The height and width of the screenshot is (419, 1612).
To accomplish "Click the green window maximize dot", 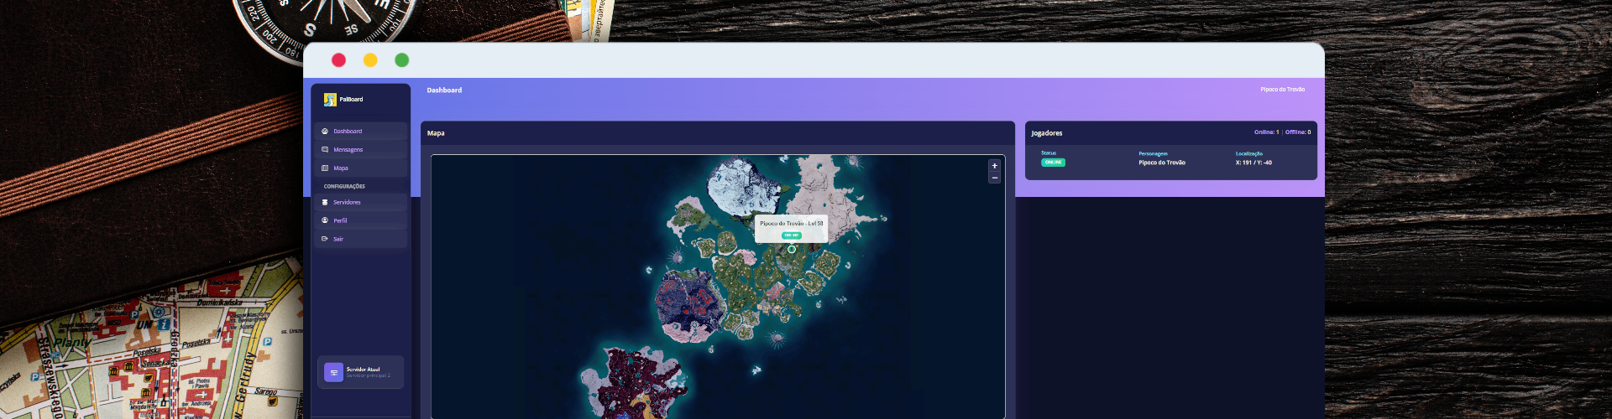I will pos(402,60).
